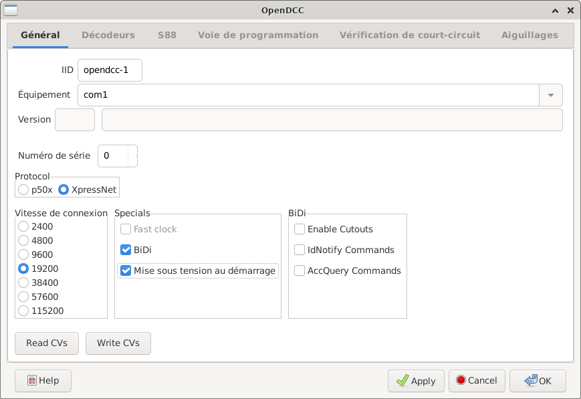
Task: Confirm dialog with OK arrow button
Action: point(538,380)
